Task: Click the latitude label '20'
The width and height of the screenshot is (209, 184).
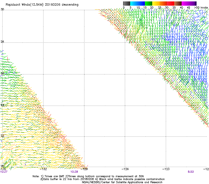Action: (x=2, y=166)
